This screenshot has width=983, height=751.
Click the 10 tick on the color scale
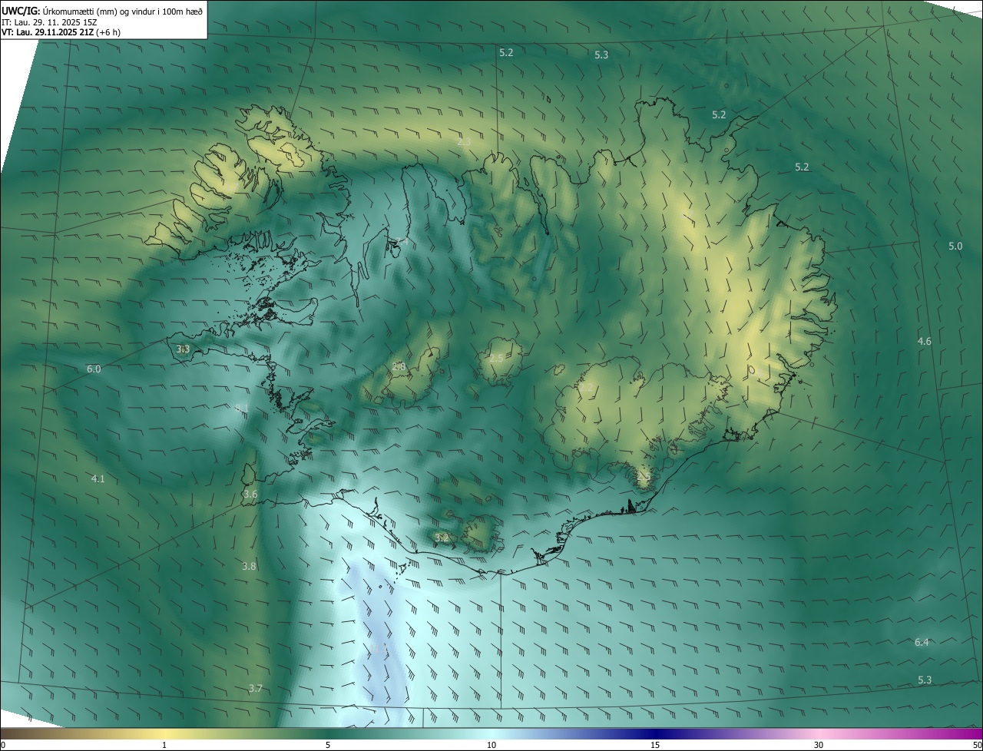491,745
